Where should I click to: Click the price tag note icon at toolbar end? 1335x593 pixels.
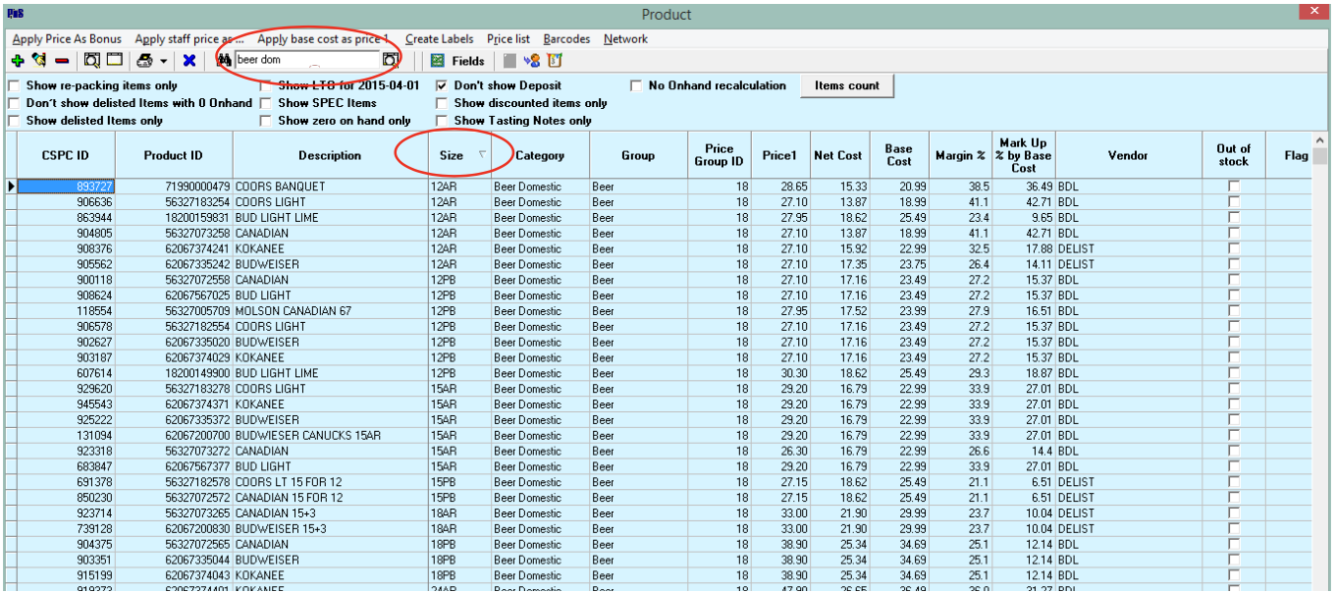point(555,61)
